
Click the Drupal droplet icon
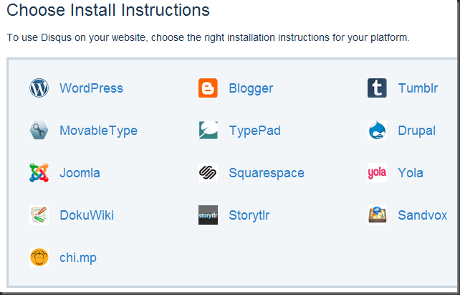(377, 130)
